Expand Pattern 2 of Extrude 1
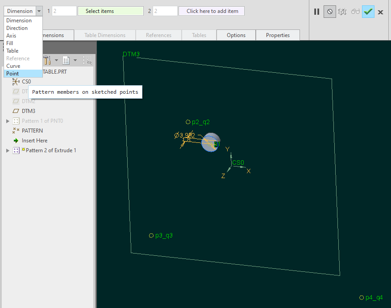The image size is (391, 308). pyautogui.click(x=8, y=150)
